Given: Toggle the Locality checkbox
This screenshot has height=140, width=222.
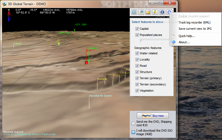Looking at the screenshot, I should click(x=137, y=59).
